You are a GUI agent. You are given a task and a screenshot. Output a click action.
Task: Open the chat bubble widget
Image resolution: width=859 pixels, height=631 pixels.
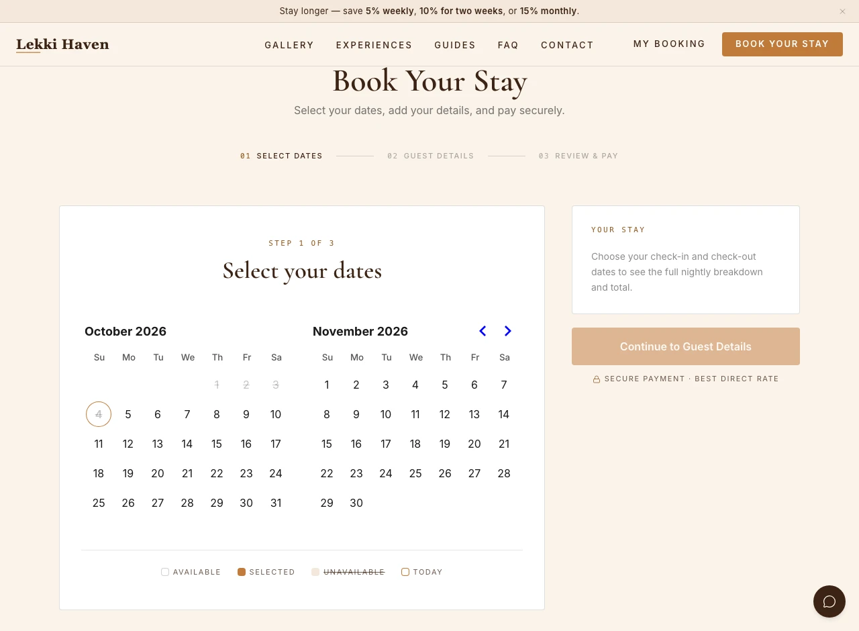(829, 601)
